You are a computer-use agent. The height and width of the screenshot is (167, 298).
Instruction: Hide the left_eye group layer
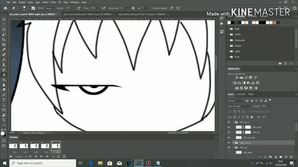tap(229, 148)
